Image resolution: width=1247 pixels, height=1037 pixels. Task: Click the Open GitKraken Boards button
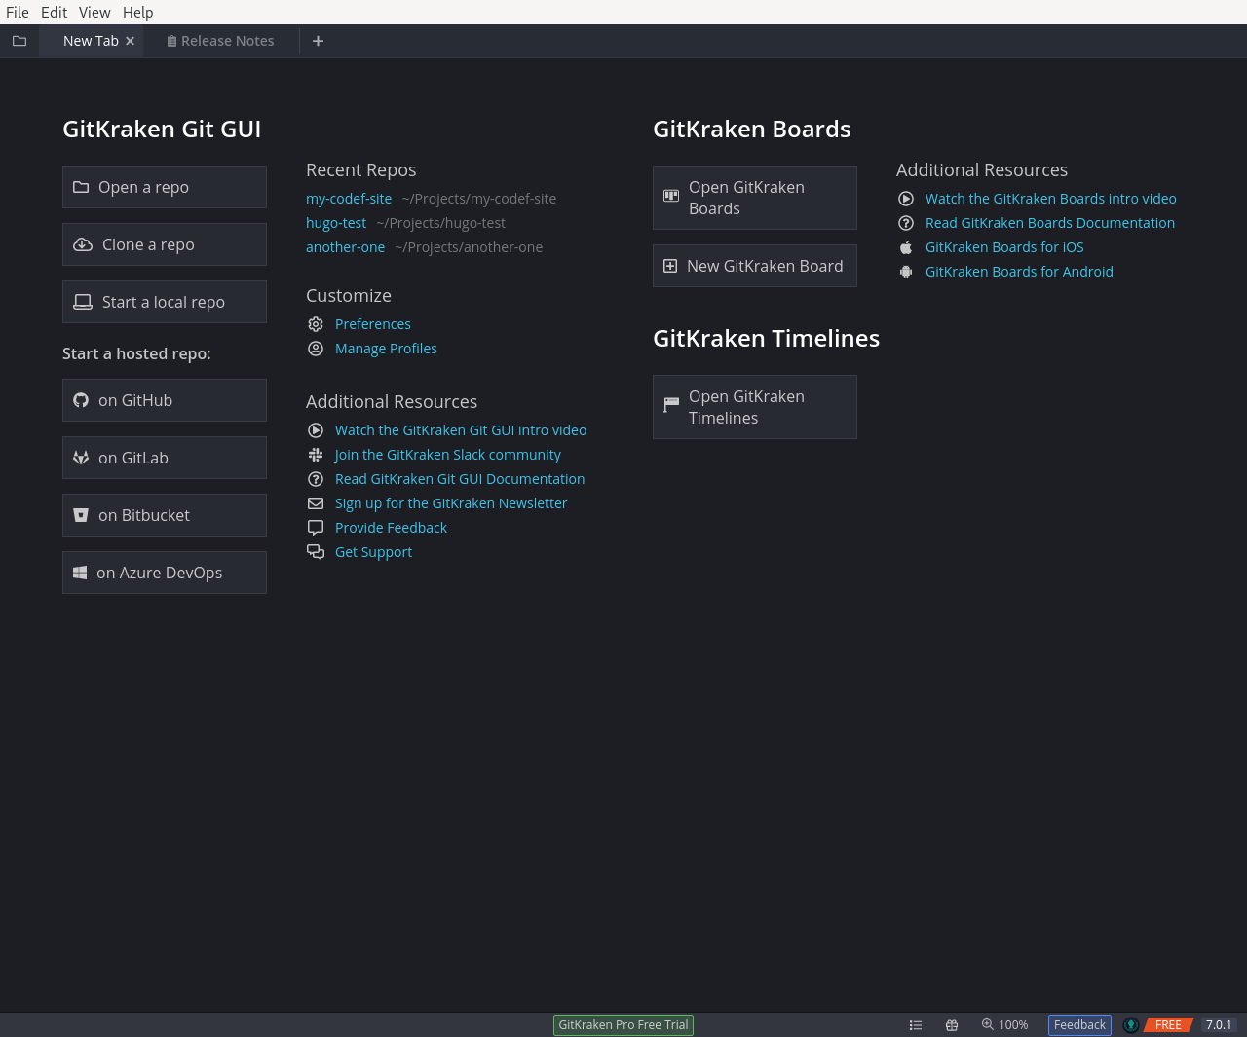[755, 198]
